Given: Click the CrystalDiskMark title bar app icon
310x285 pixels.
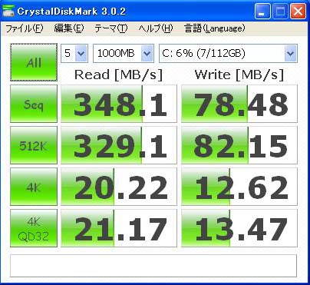Looking at the screenshot, I should click(8, 12).
